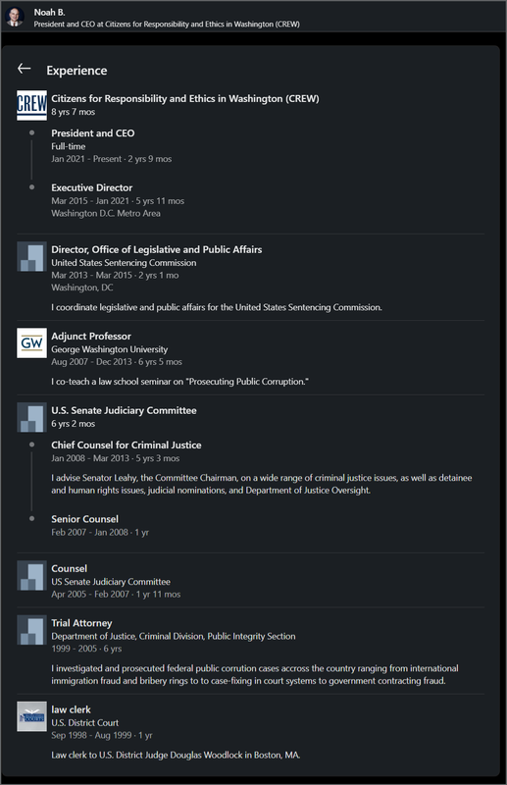Open Director, Office of Legislative and Public Affairs
The height and width of the screenshot is (785, 507).
(x=156, y=249)
